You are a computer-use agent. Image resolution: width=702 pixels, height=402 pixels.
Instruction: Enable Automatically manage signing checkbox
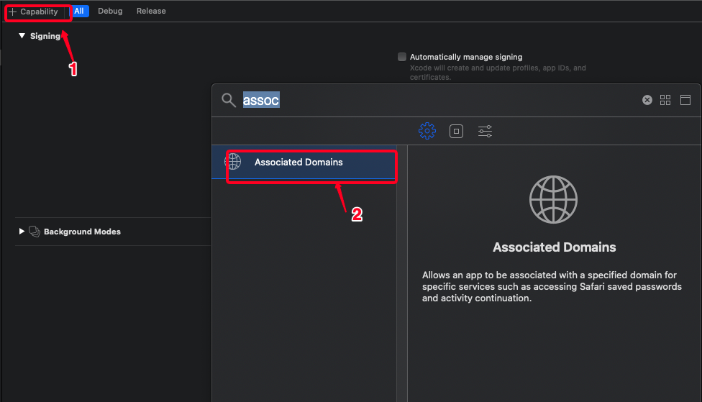click(402, 57)
